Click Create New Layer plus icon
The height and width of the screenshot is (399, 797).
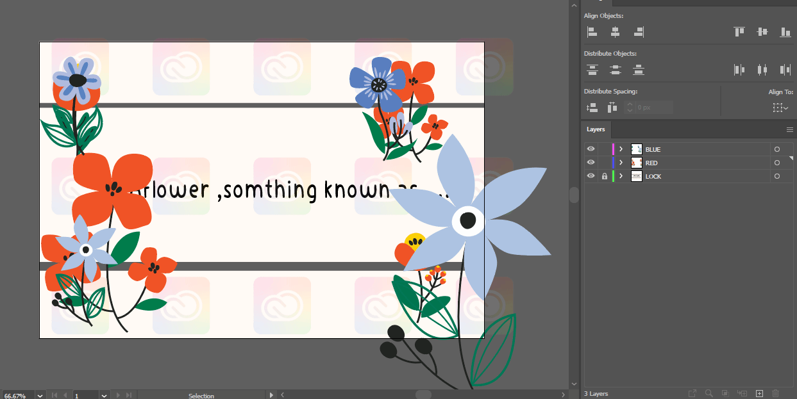coord(759,393)
